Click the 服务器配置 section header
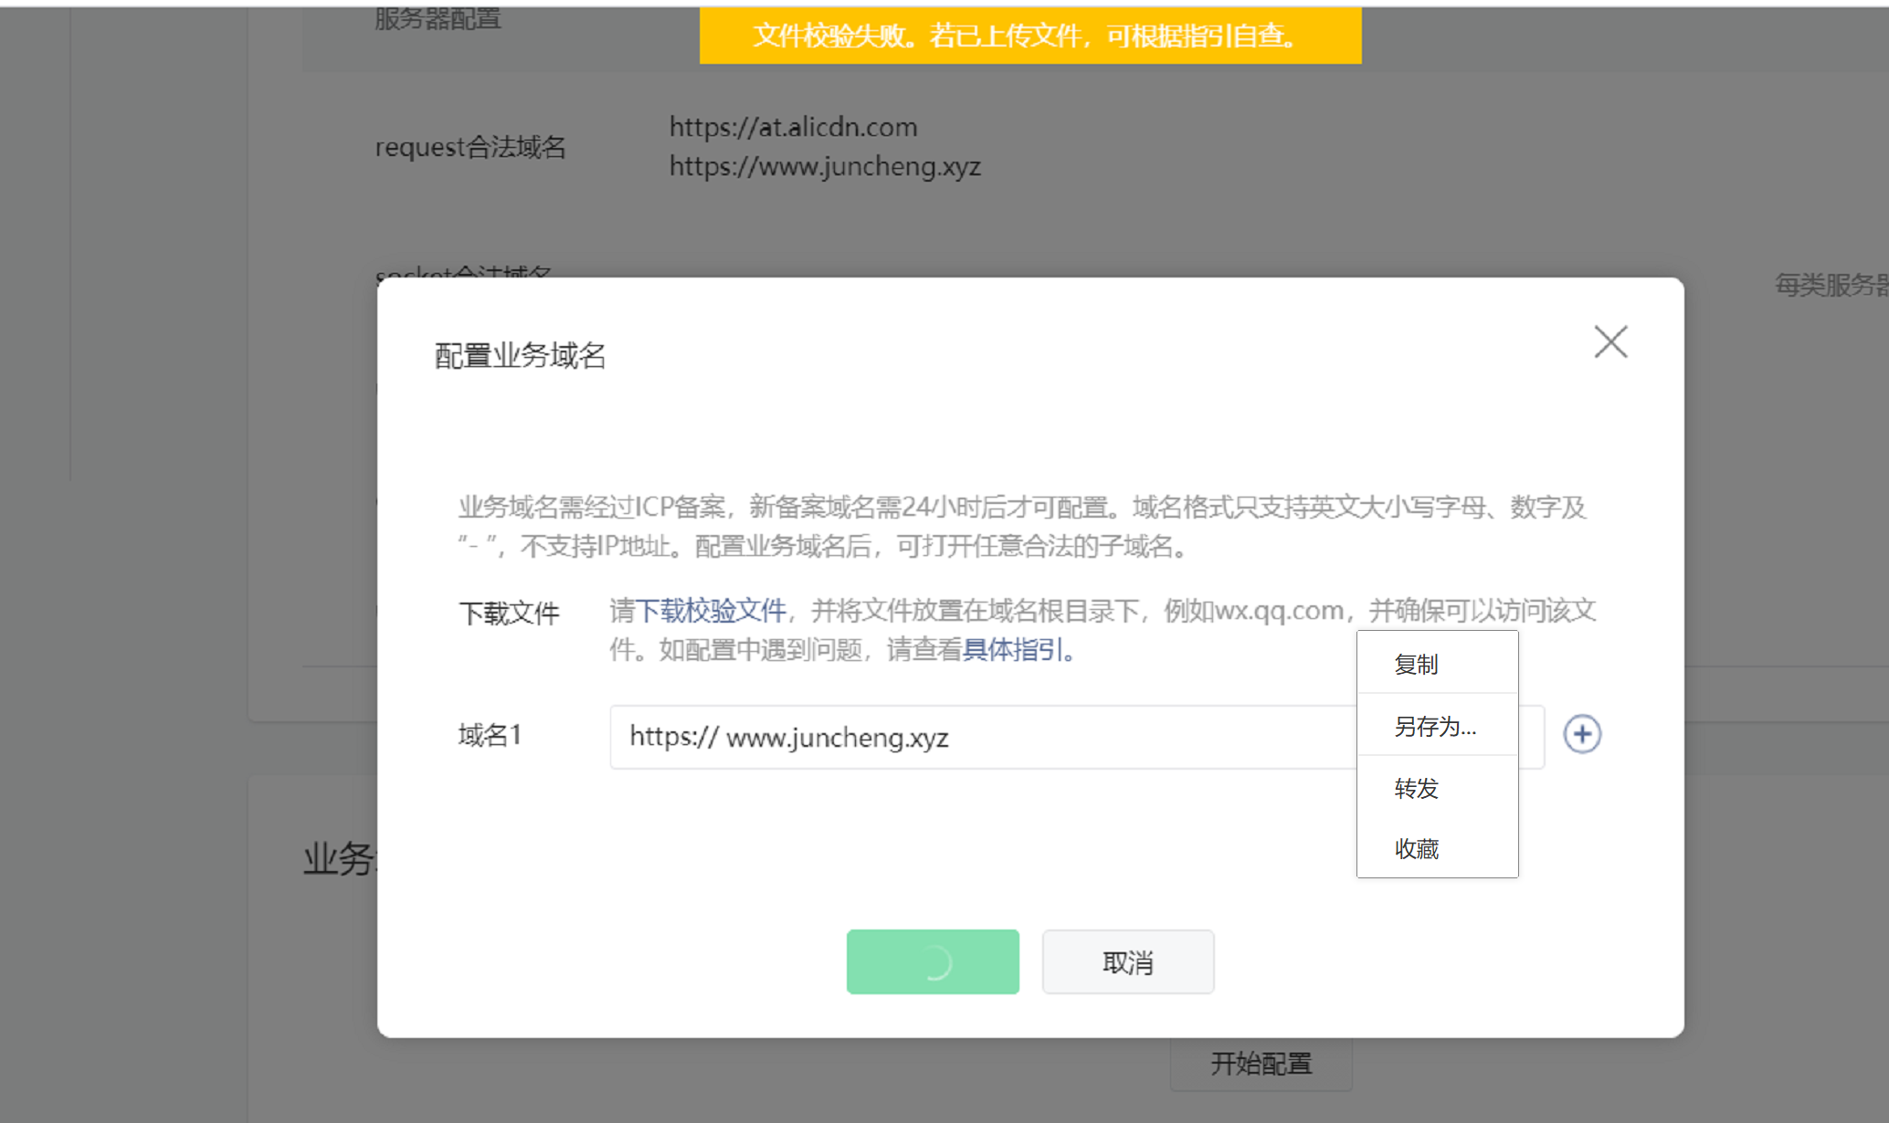1889x1123 pixels. tap(438, 18)
